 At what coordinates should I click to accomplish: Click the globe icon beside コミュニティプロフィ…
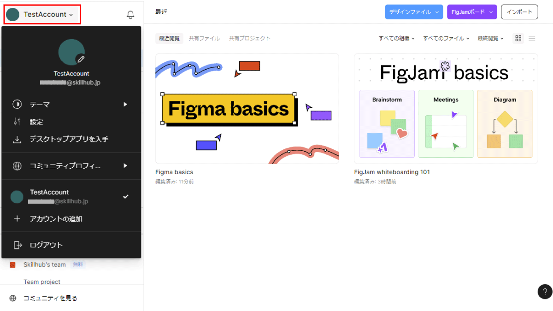(17, 166)
